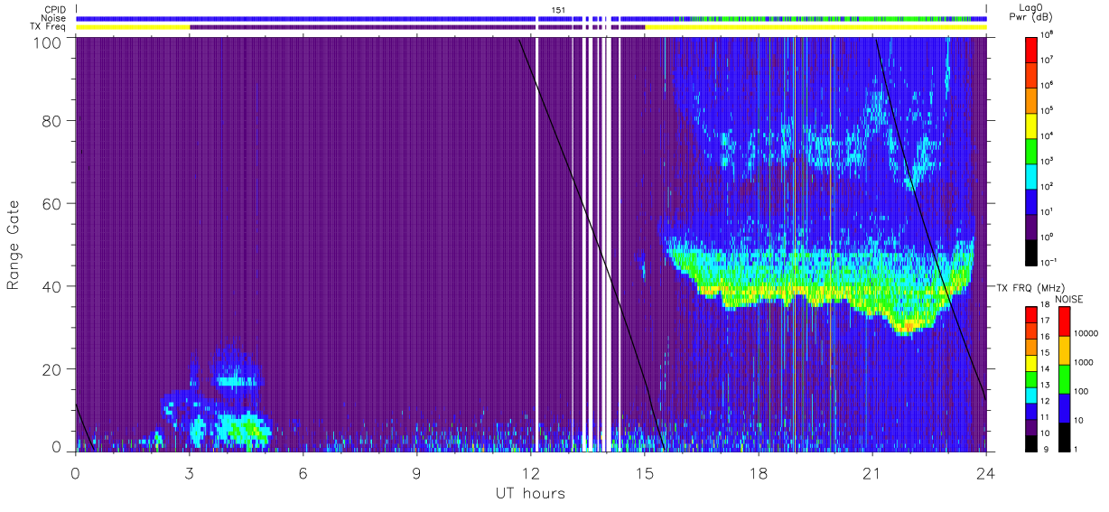This screenshot has width=1109, height=512.
Task: Click the 14 label on the TX FRQ scale
Action: click(1045, 369)
